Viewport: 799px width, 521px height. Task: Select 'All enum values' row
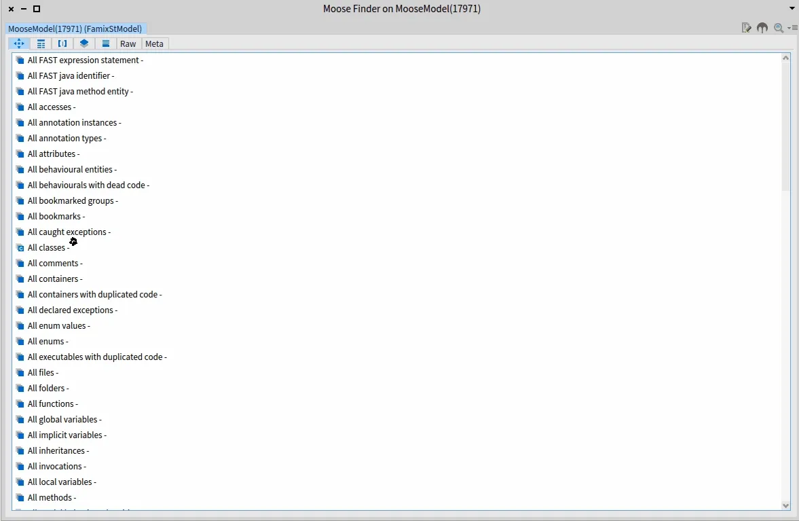point(396,326)
